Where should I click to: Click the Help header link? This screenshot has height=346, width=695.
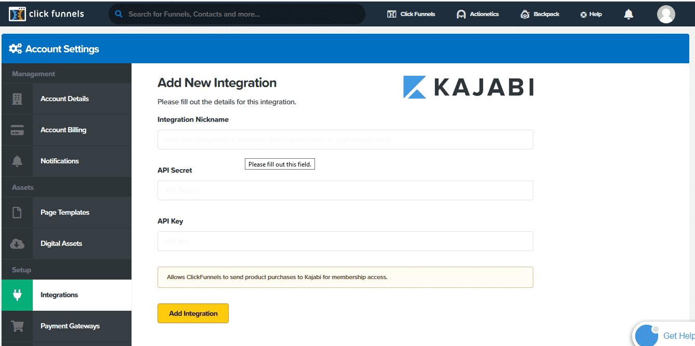pyautogui.click(x=596, y=14)
